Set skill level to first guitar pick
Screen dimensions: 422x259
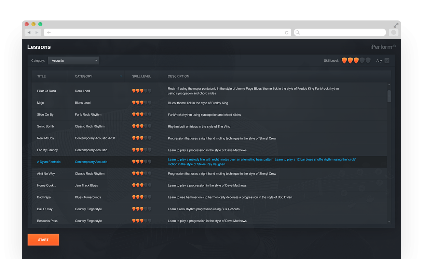click(344, 61)
